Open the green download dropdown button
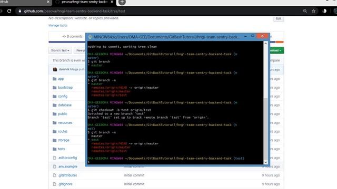This screenshot has height=189, width=337. click(276, 50)
